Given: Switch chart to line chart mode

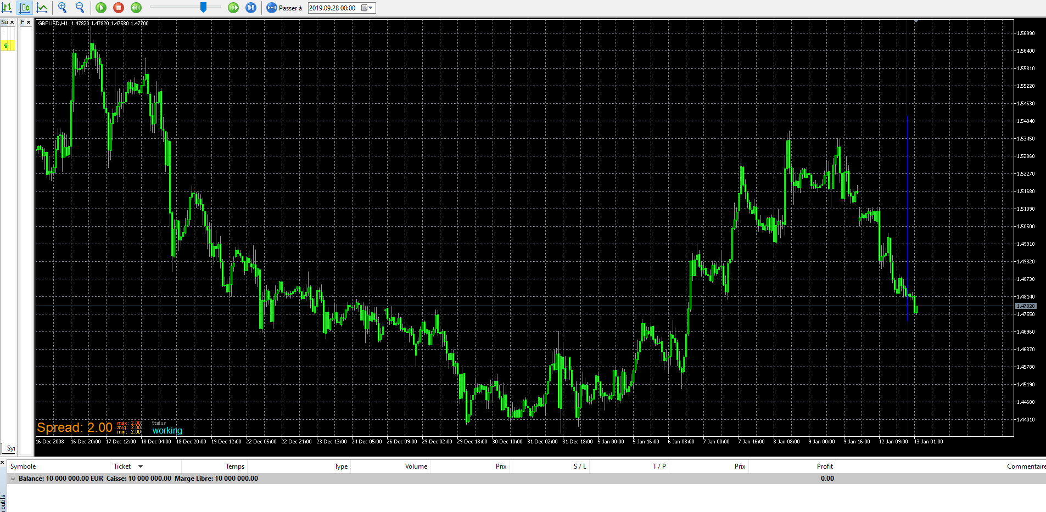Looking at the screenshot, I should [x=42, y=8].
